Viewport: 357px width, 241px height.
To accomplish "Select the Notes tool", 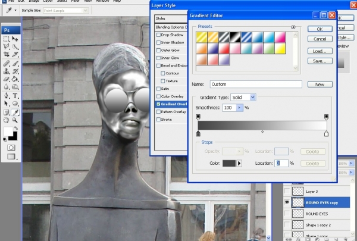I will (x=7, y=112).
